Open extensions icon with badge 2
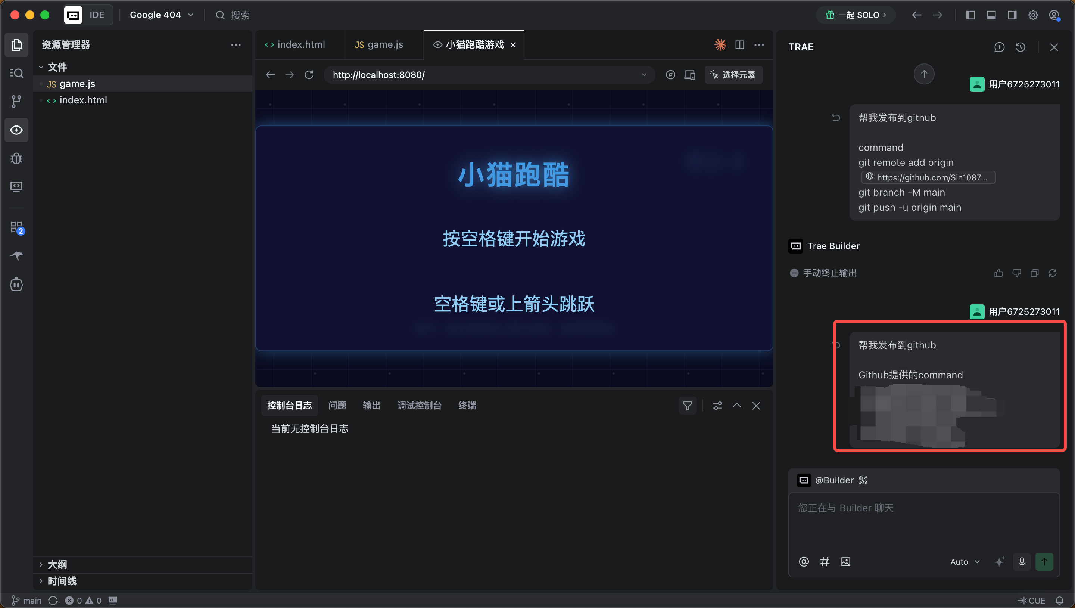The height and width of the screenshot is (608, 1075). tap(17, 228)
